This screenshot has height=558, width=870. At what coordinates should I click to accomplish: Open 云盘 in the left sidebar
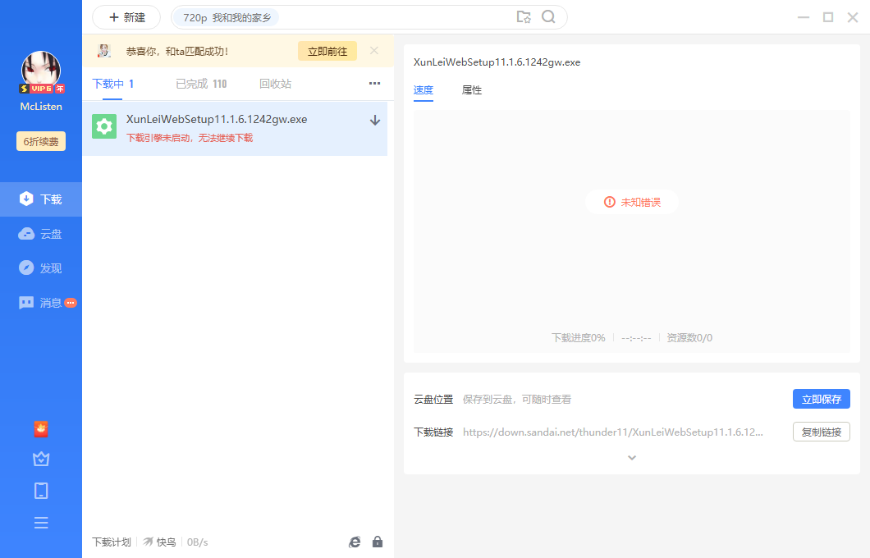point(41,234)
